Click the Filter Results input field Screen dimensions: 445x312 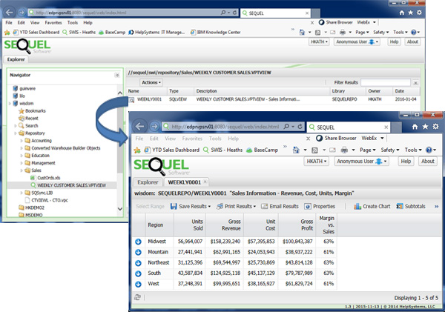386,82
